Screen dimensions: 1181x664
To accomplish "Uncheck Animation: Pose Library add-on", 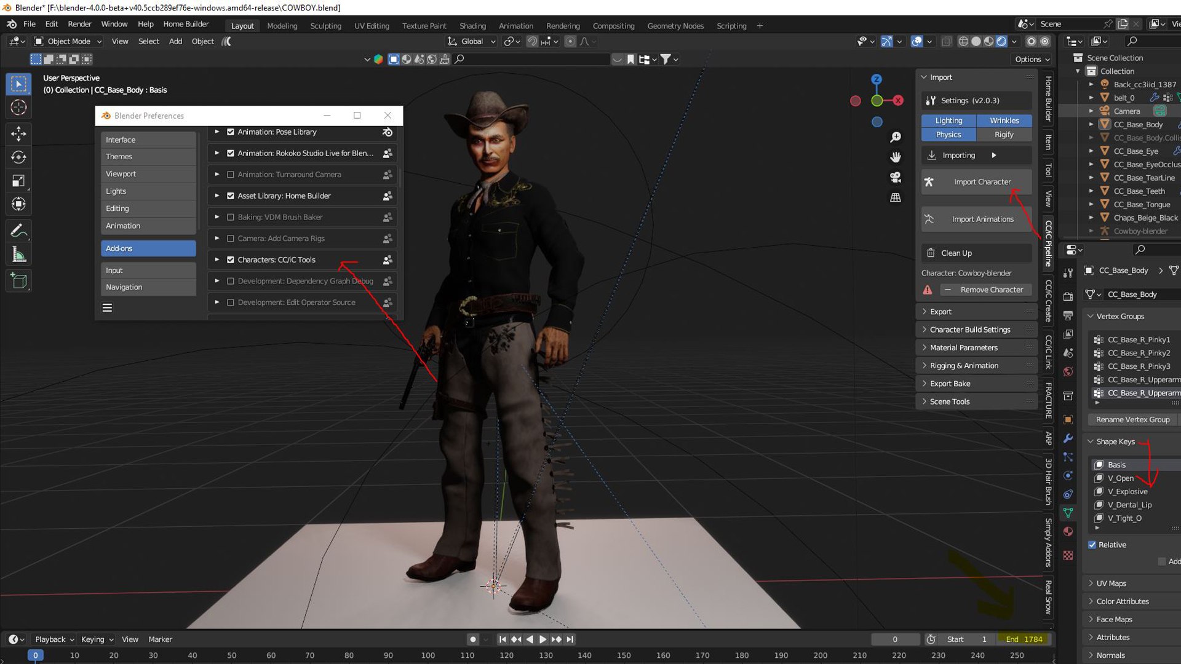I will coord(231,132).
